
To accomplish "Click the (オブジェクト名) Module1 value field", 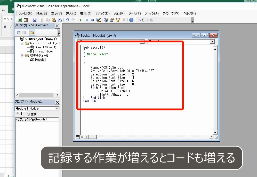I will pos(47,119).
